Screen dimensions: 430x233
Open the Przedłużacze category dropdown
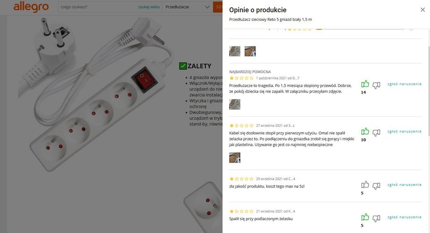[x=187, y=7]
